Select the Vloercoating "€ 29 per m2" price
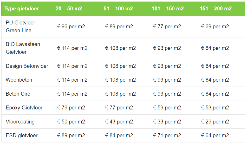 [x=215, y=122]
